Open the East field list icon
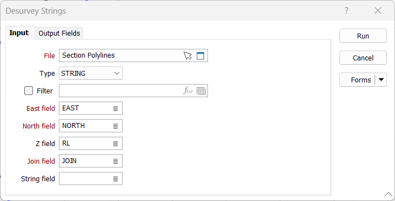395x201 pixels. pyautogui.click(x=116, y=108)
